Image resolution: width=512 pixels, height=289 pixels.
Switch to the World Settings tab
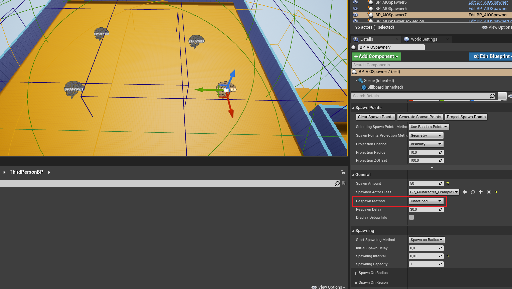[x=424, y=39]
